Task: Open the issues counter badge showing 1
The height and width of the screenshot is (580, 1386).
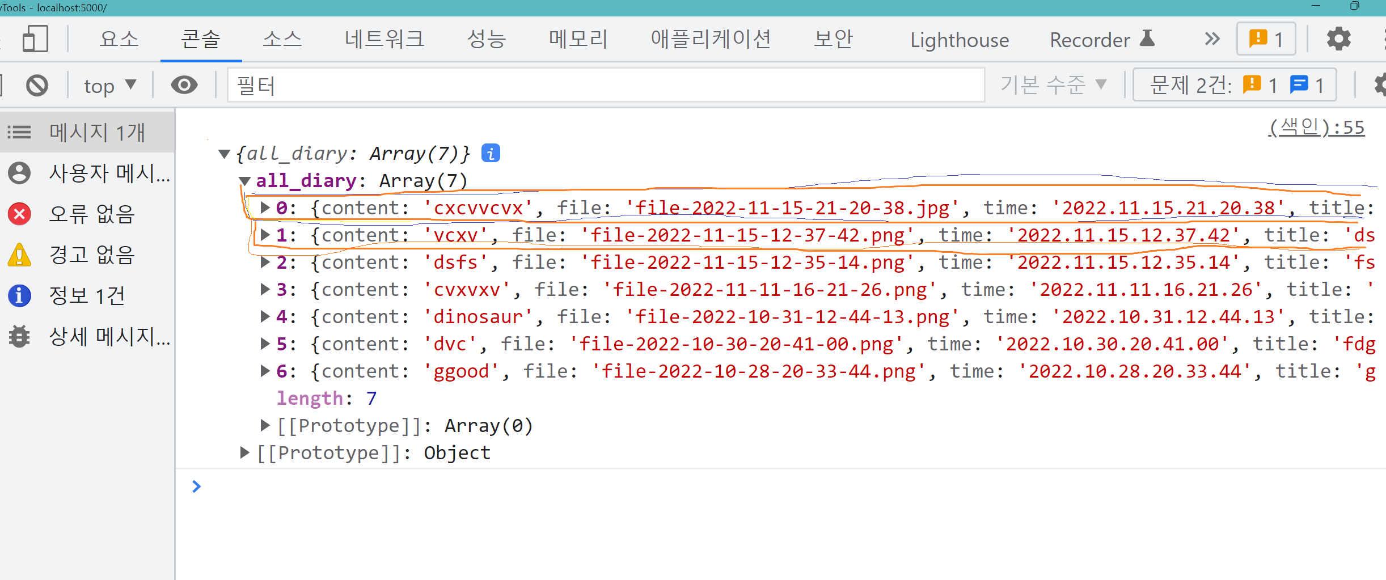Action: point(1266,39)
